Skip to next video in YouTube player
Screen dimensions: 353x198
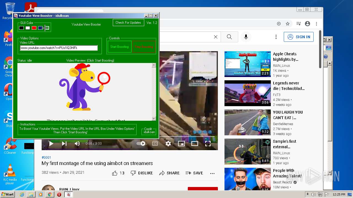click(x=64, y=144)
